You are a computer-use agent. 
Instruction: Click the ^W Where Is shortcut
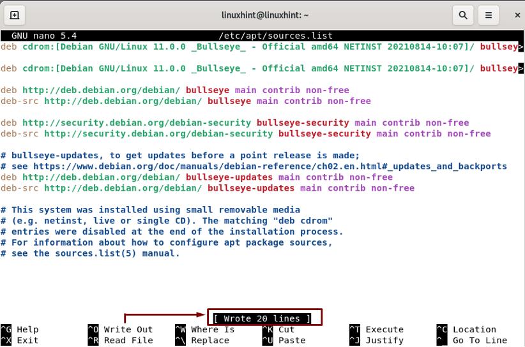(x=205, y=329)
